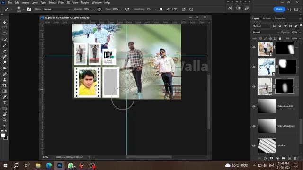Toggle pixel layer filter in Layers panel
This screenshot has width=303, height=170.
(x=275, y=26)
